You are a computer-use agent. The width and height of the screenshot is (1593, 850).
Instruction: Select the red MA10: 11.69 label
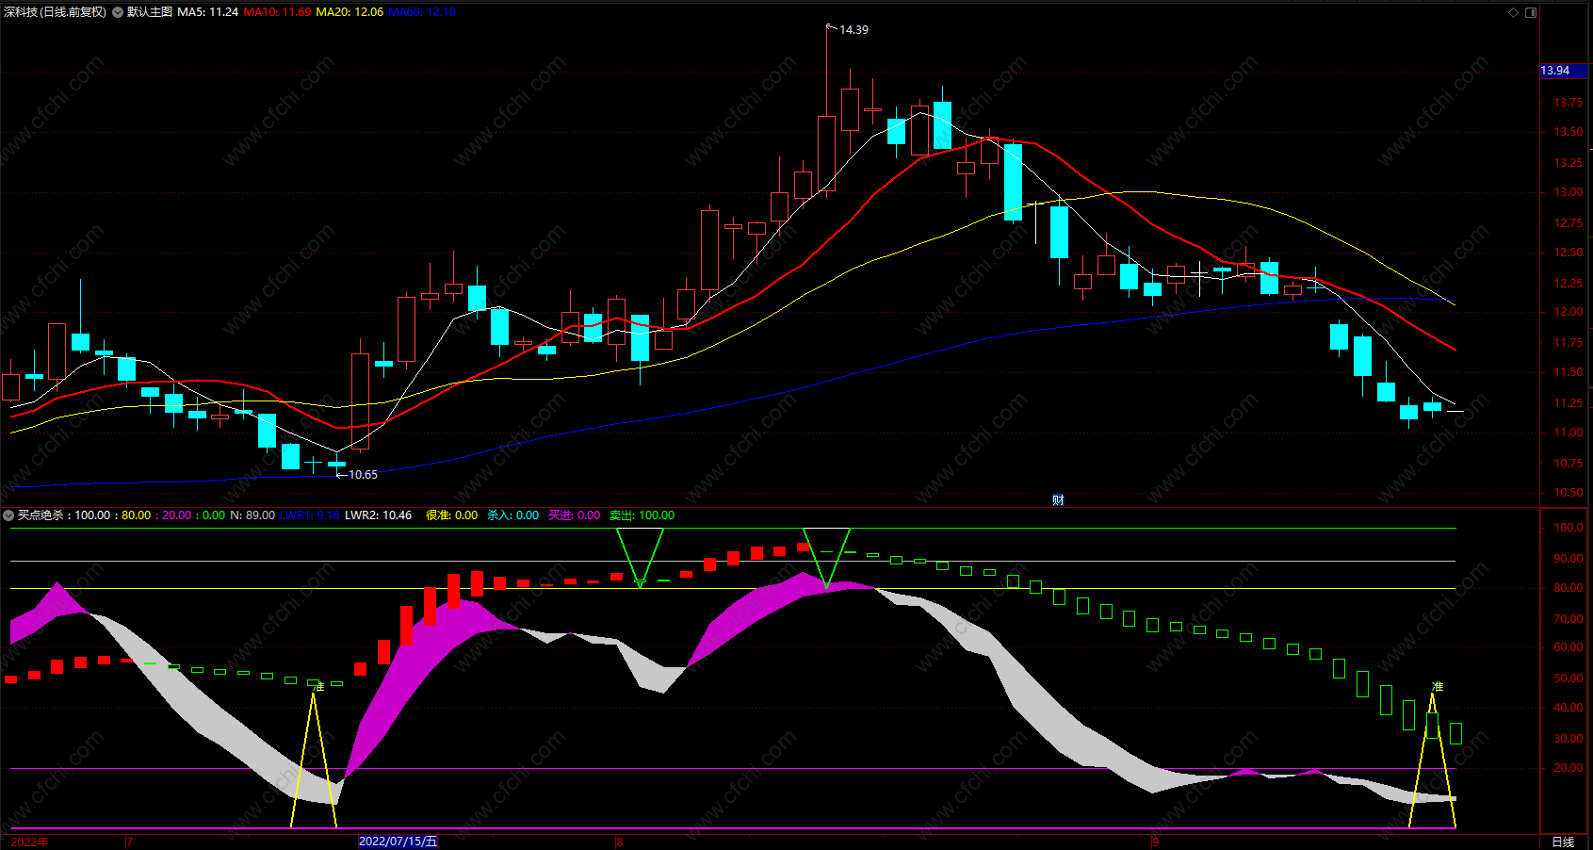(x=277, y=12)
